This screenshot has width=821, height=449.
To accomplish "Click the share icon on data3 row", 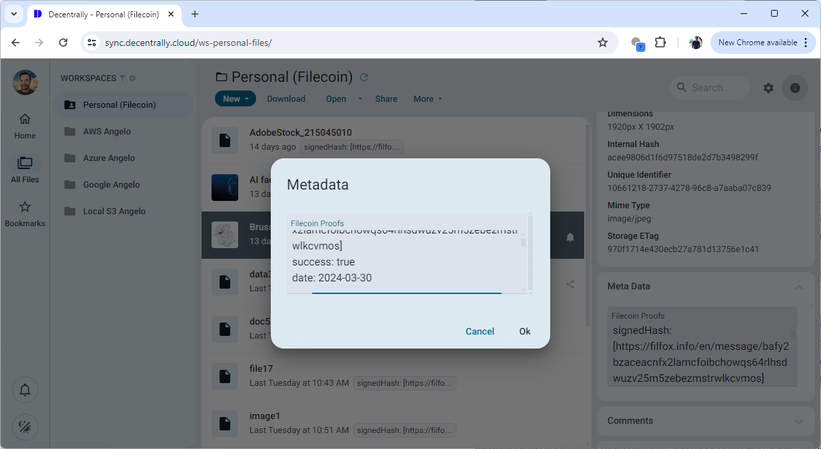I will coord(570,284).
